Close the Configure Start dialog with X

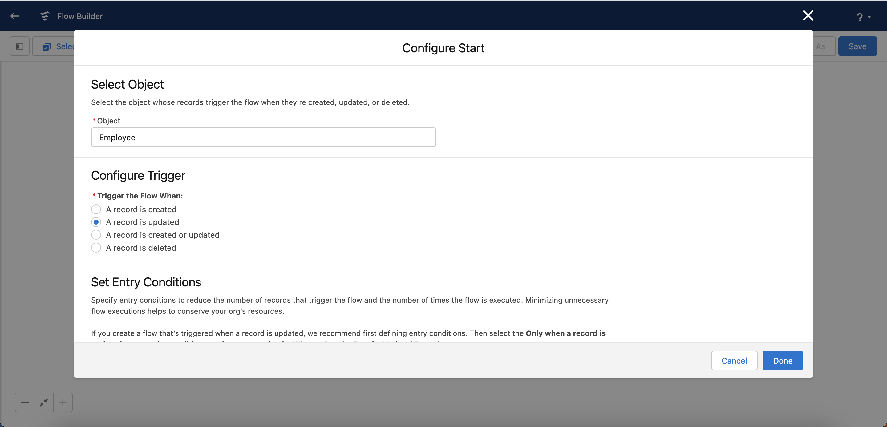coord(808,15)
